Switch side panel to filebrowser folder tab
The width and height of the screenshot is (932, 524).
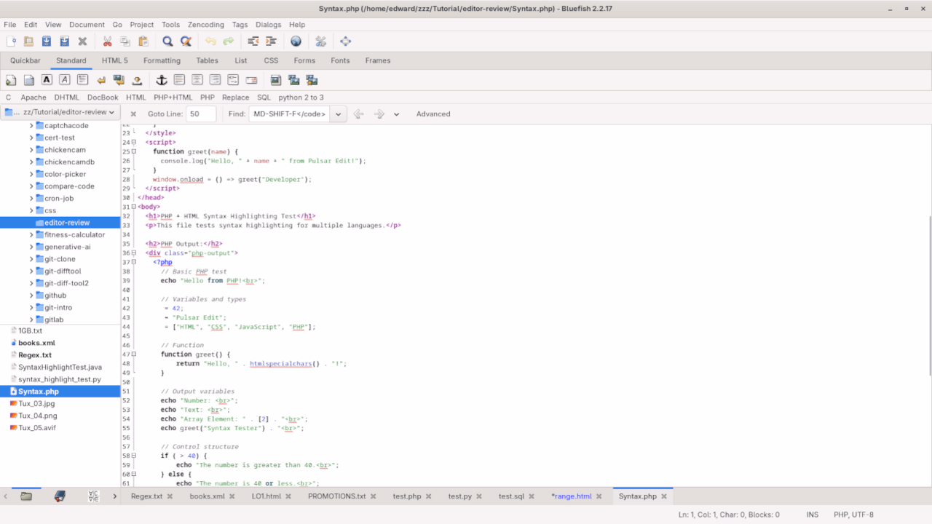[26, 496]
